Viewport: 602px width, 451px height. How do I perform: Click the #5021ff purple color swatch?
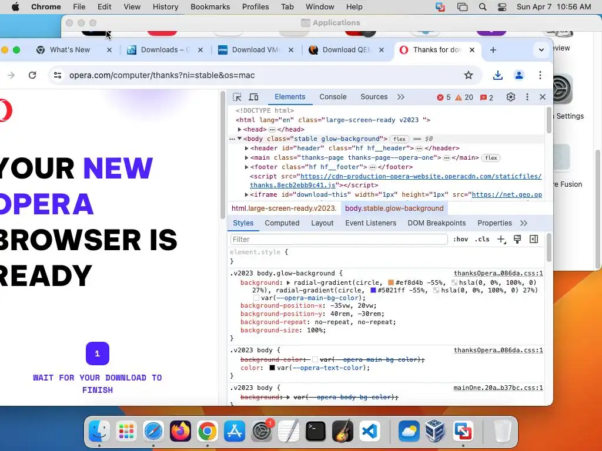tap(373, 290)
